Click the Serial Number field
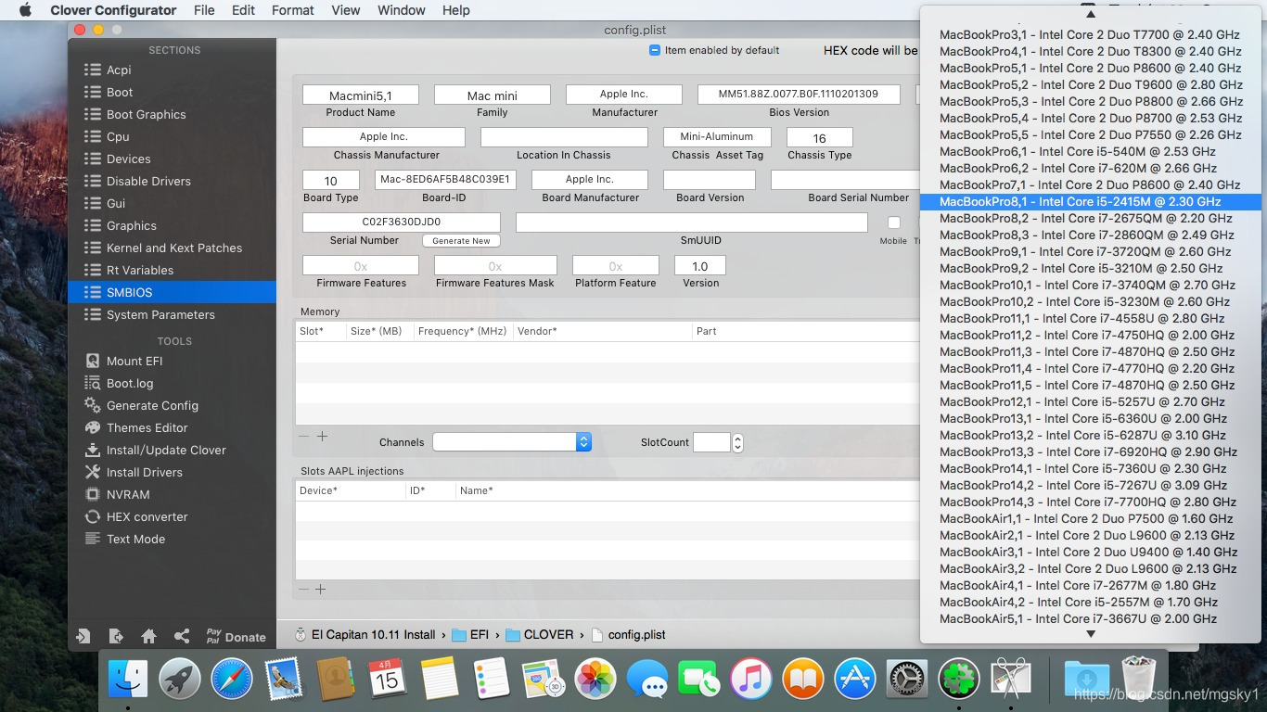Viewport: 1267px width, 712px height. [401, 222]
